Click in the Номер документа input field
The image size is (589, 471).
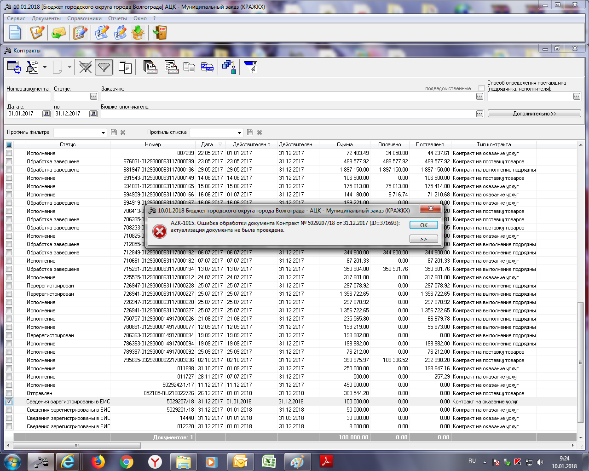pos(28,97)
